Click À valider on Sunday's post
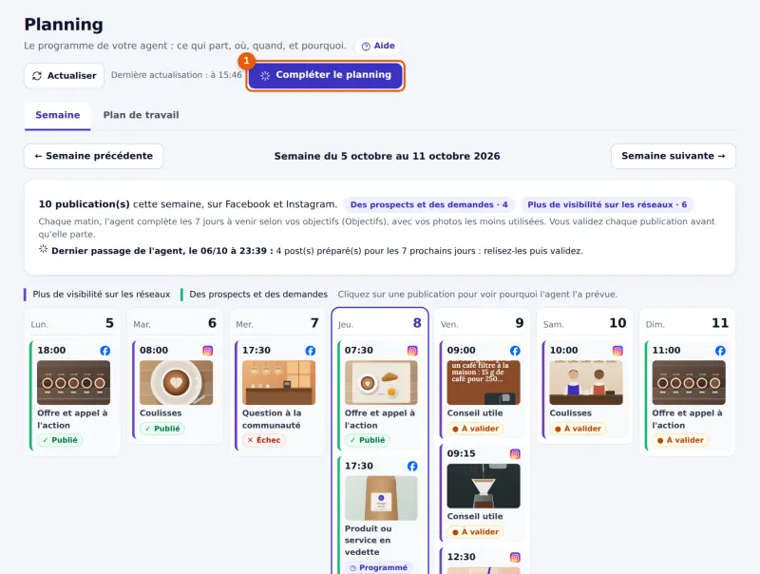 [680, 440]
